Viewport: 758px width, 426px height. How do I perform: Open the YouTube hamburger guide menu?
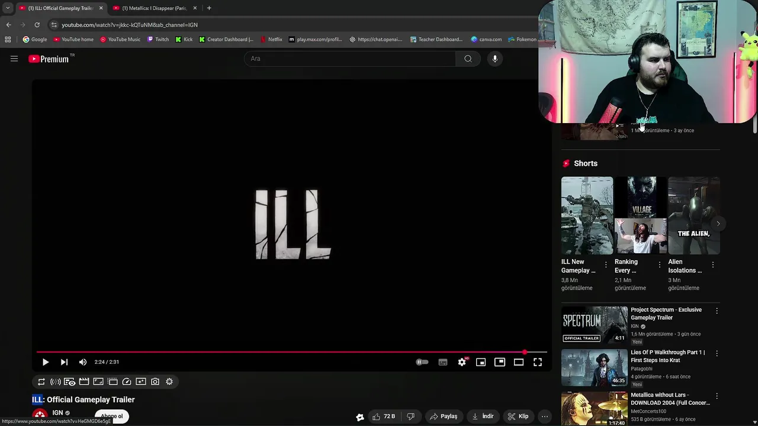(14, 59)
